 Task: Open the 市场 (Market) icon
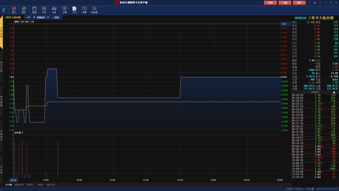(34, 10)
